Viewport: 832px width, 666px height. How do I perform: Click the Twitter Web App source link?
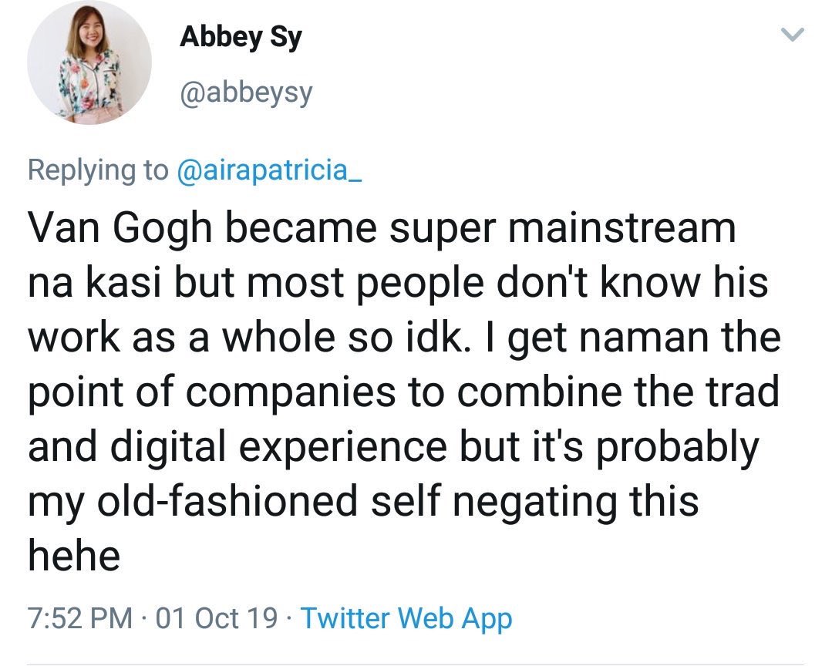pos(406,617)
